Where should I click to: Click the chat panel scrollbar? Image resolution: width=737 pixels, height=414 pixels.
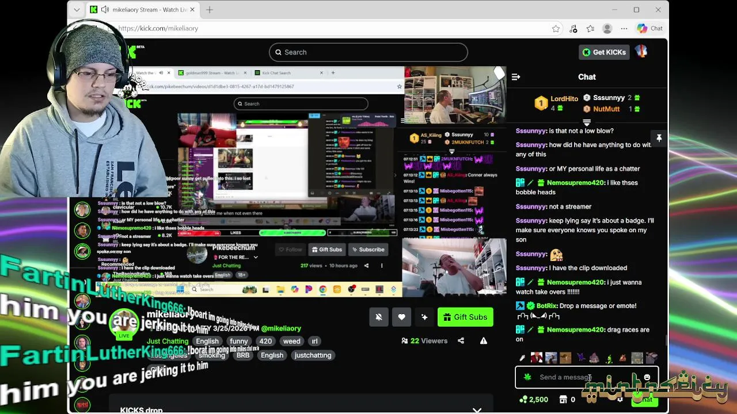click(x=666, y=341)
